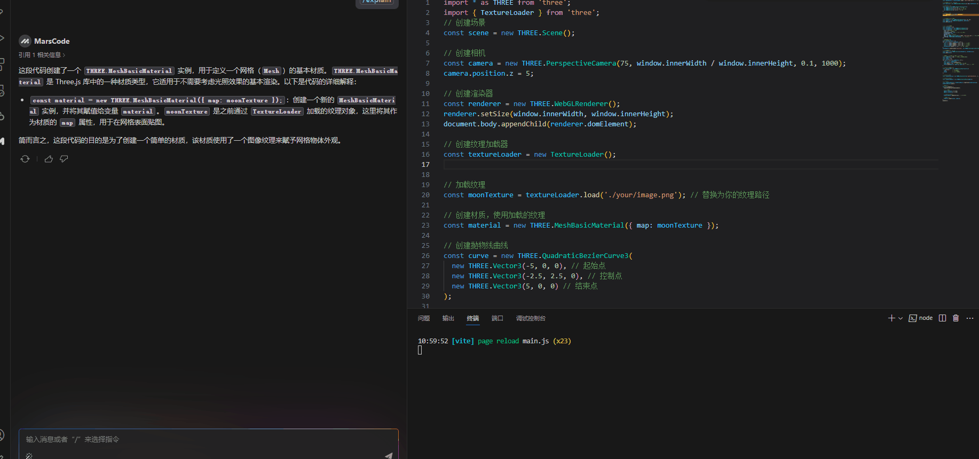
Task: Click the new terminal plus icon
Action: coord(891,318)
